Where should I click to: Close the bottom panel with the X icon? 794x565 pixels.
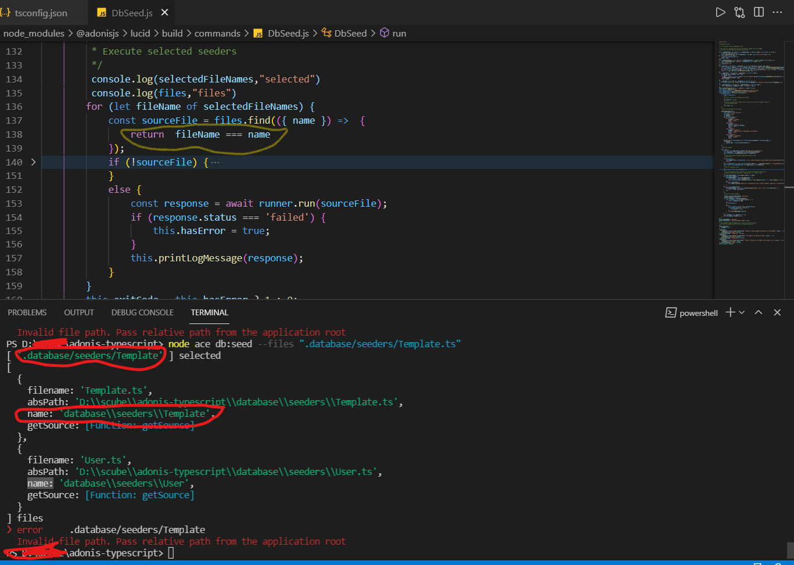(x=777, y=312)
